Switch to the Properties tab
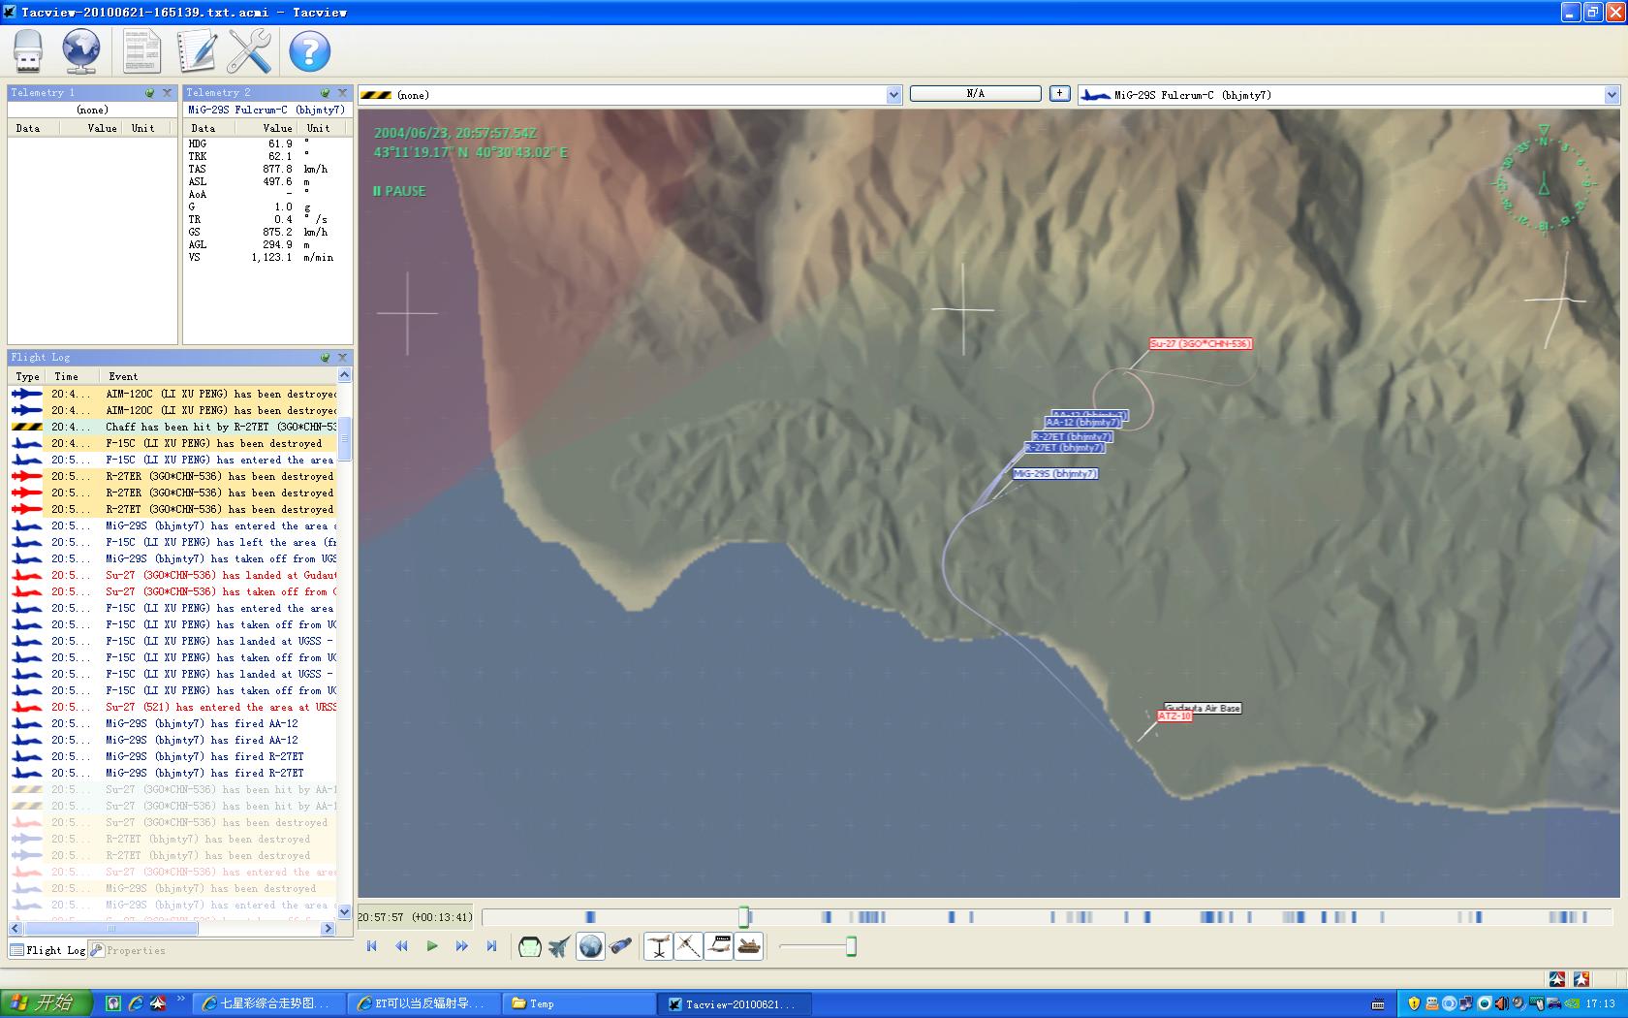1628x1018 pixels. pos(128,950)
